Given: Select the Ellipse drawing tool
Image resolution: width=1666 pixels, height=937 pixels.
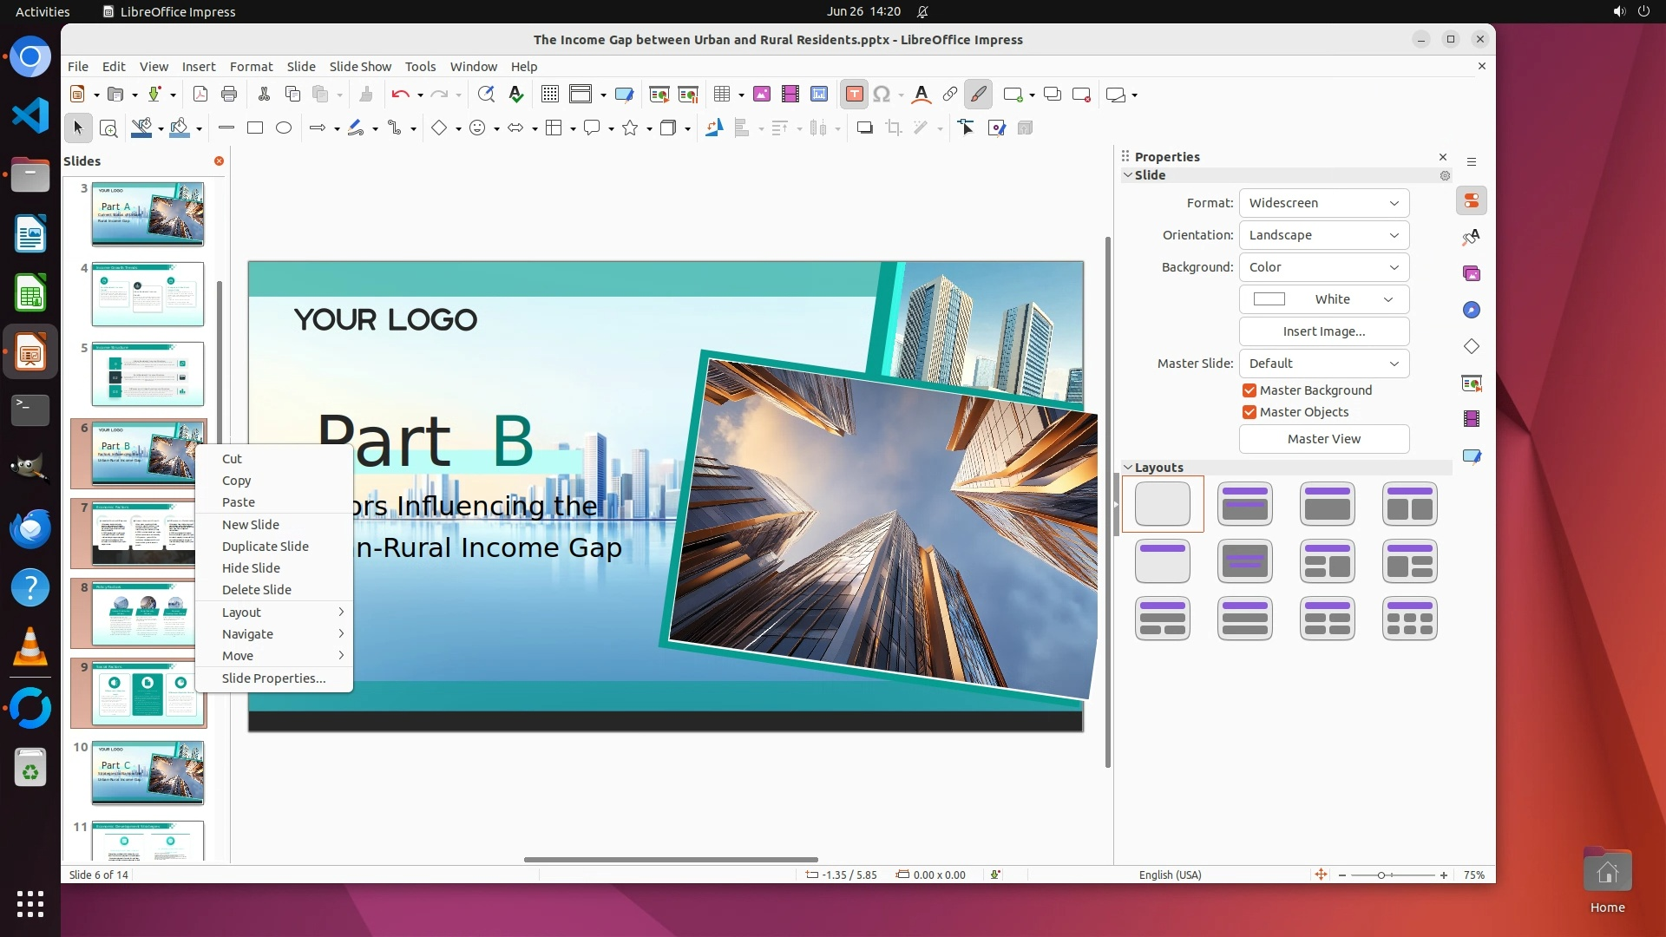Looking at the screenshot, I should coord(284,128).
